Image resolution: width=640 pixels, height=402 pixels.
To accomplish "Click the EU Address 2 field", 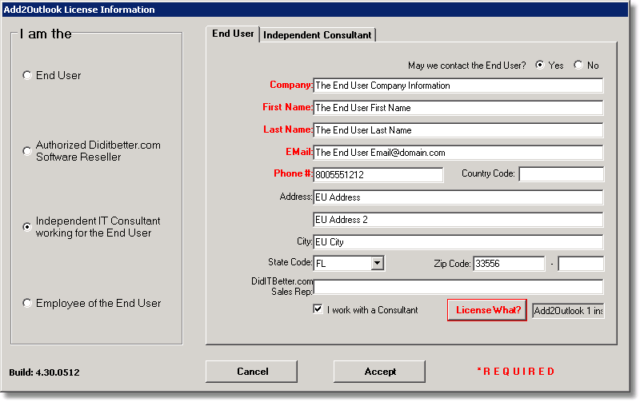I will pyautogui.click(x=458, y=220).
